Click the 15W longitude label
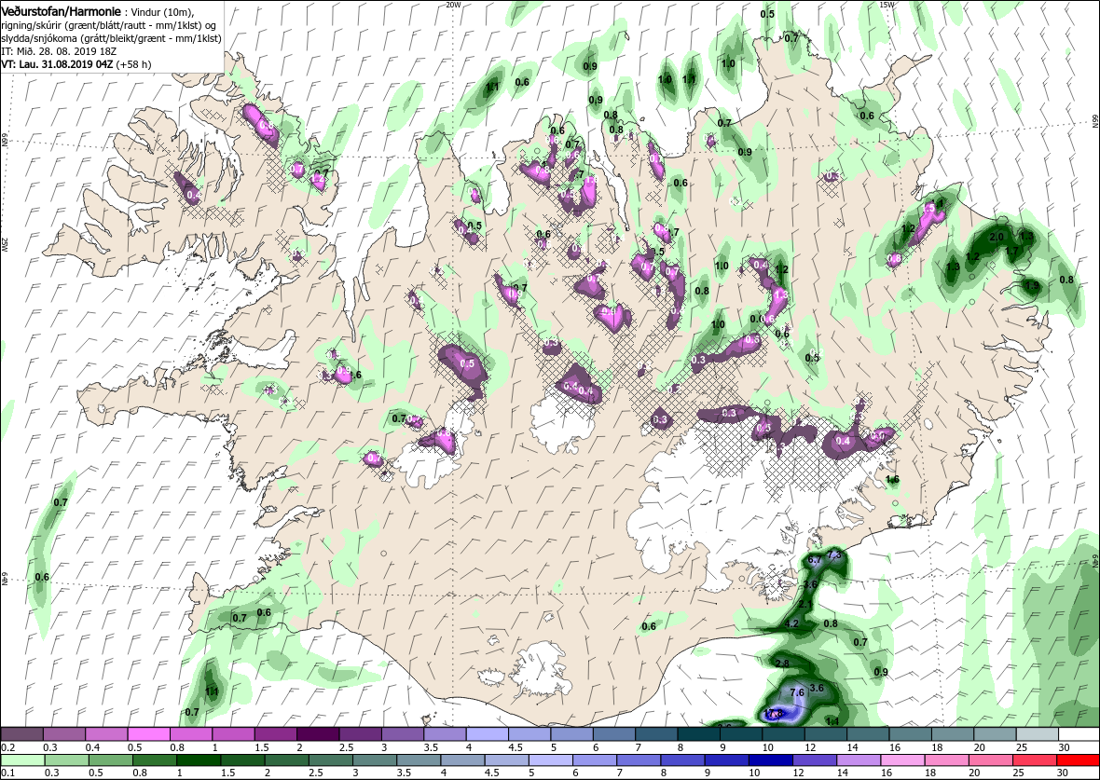The width and height of the screenshot is (1100, 780). click(x=887, y=5)
